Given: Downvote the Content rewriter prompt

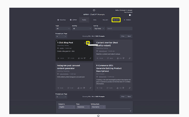Looking at the screenshot, I should (123, 58).
